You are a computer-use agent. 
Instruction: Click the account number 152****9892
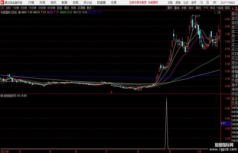click(x=227, y=3)
